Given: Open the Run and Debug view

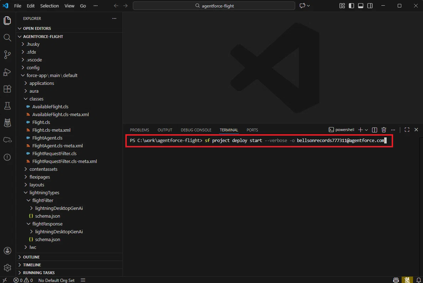Looking at the screenshot, I should (7, 72).
